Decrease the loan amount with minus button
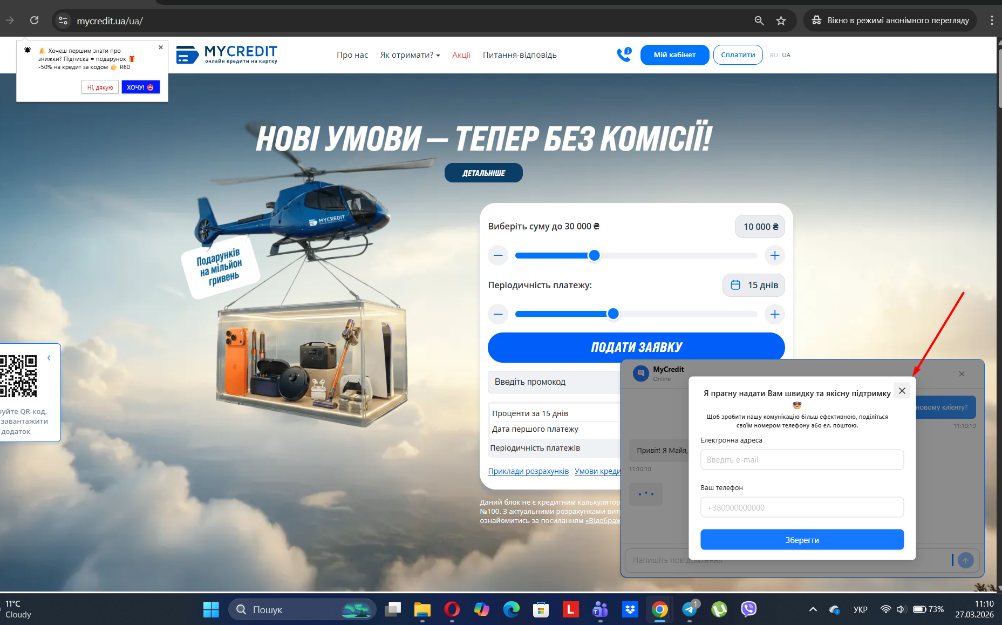The image size is (1002, 625). [498, 255]
